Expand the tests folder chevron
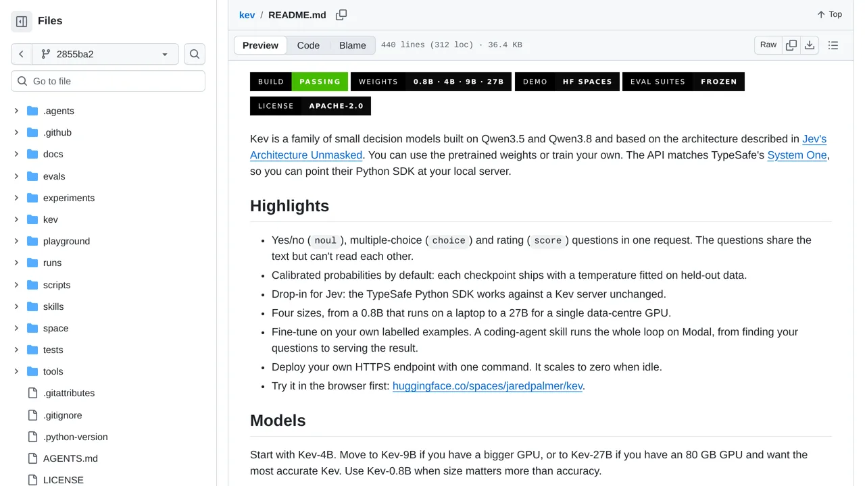 16,350
